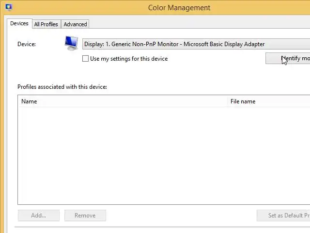The image size is (310, 233).
Task: Click the 'Device:' label text
Action: pyautogui.click(x=27, y=44)
